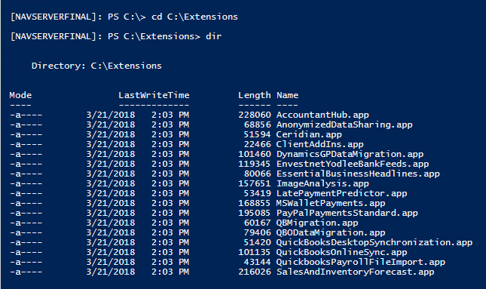Select the ImageAnalysis.app file name
486x289 pixels.
coord(322,184)
